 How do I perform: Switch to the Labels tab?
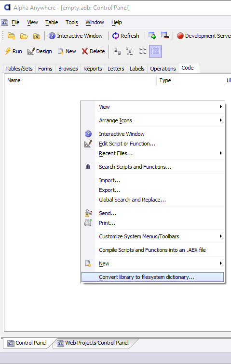[x=137, y=69]
